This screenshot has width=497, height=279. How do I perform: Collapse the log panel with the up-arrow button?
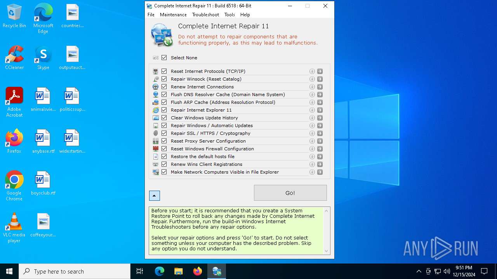(155, 196)
